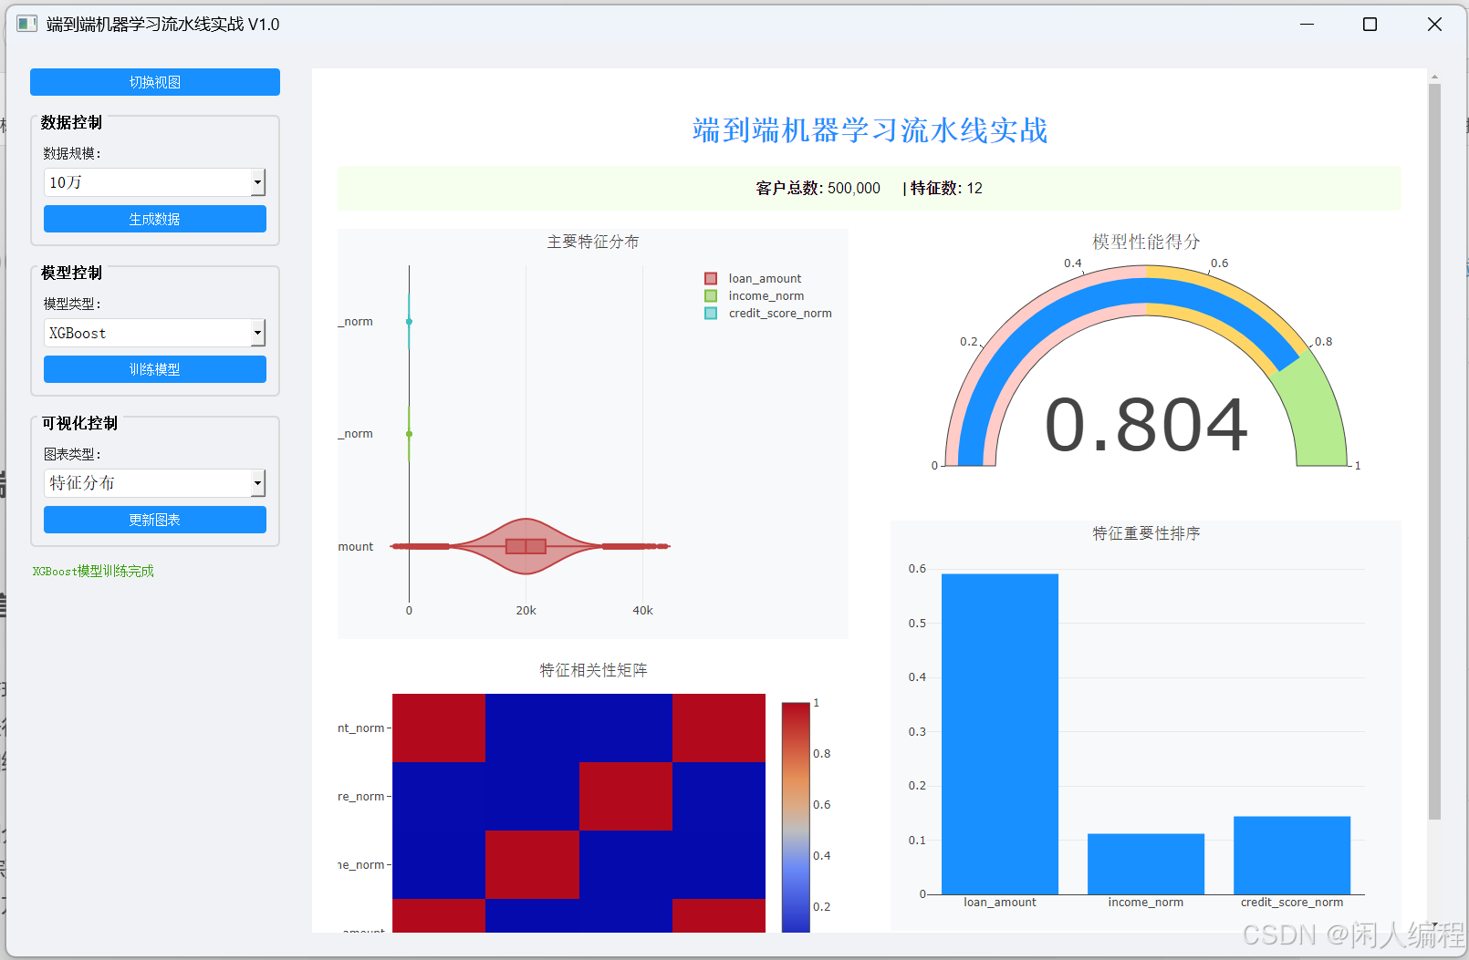
Task: Click the XGBoost模型训练完成 status text
Action: pyautogui.click(x=93, y=572)
